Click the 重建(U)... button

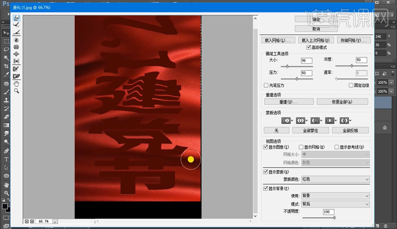tap(289, 102)
